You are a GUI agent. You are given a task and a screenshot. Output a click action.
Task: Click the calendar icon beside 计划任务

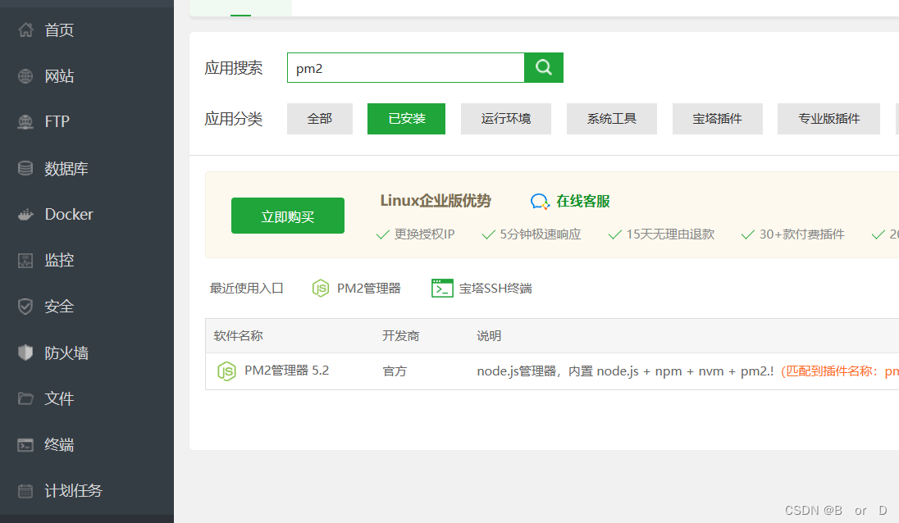25,491
